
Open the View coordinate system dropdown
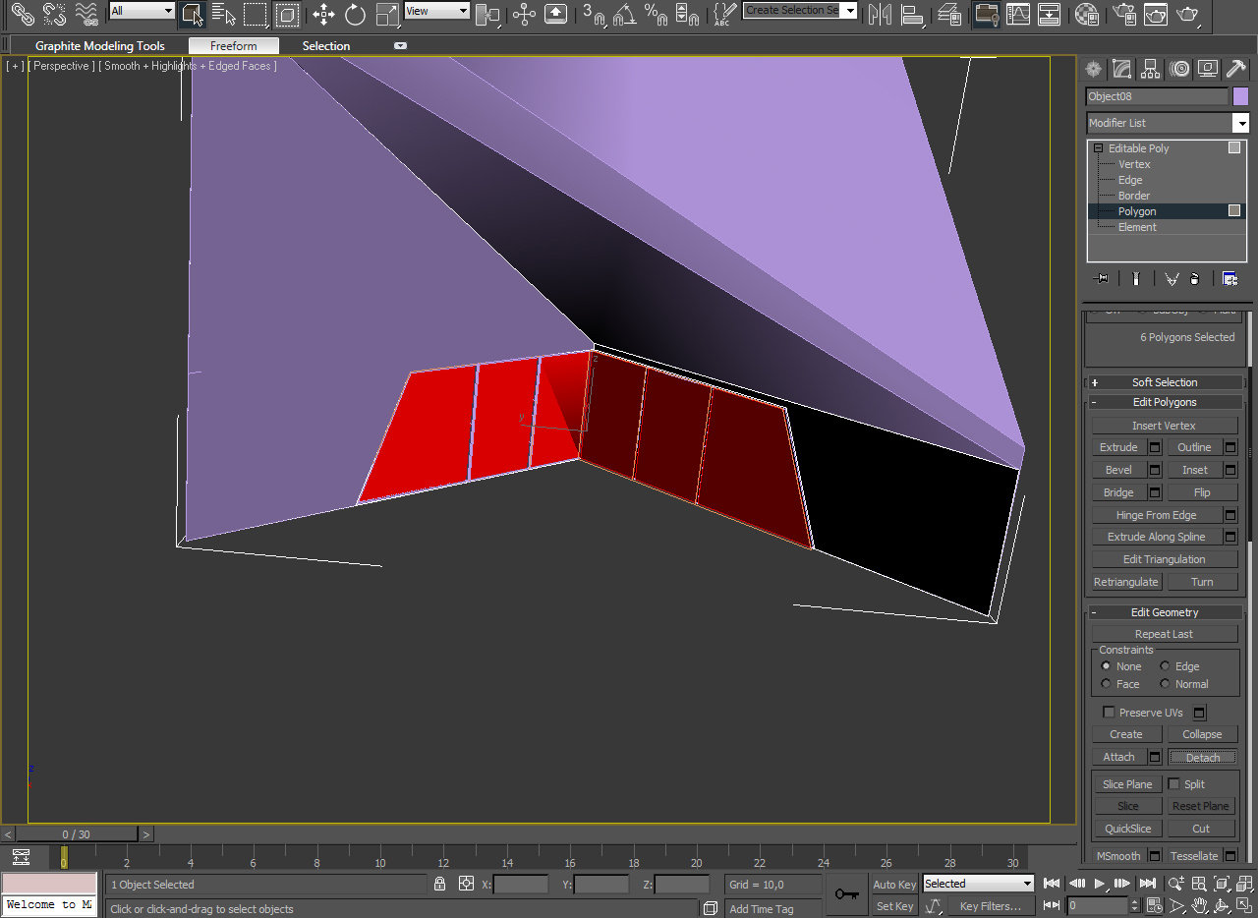click(437, 11)
